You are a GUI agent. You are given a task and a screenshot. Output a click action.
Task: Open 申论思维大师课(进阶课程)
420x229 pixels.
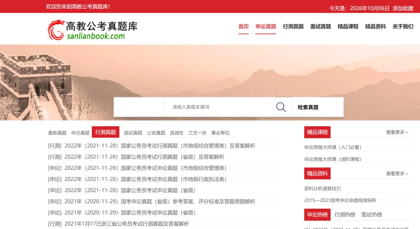pos(333,159)
